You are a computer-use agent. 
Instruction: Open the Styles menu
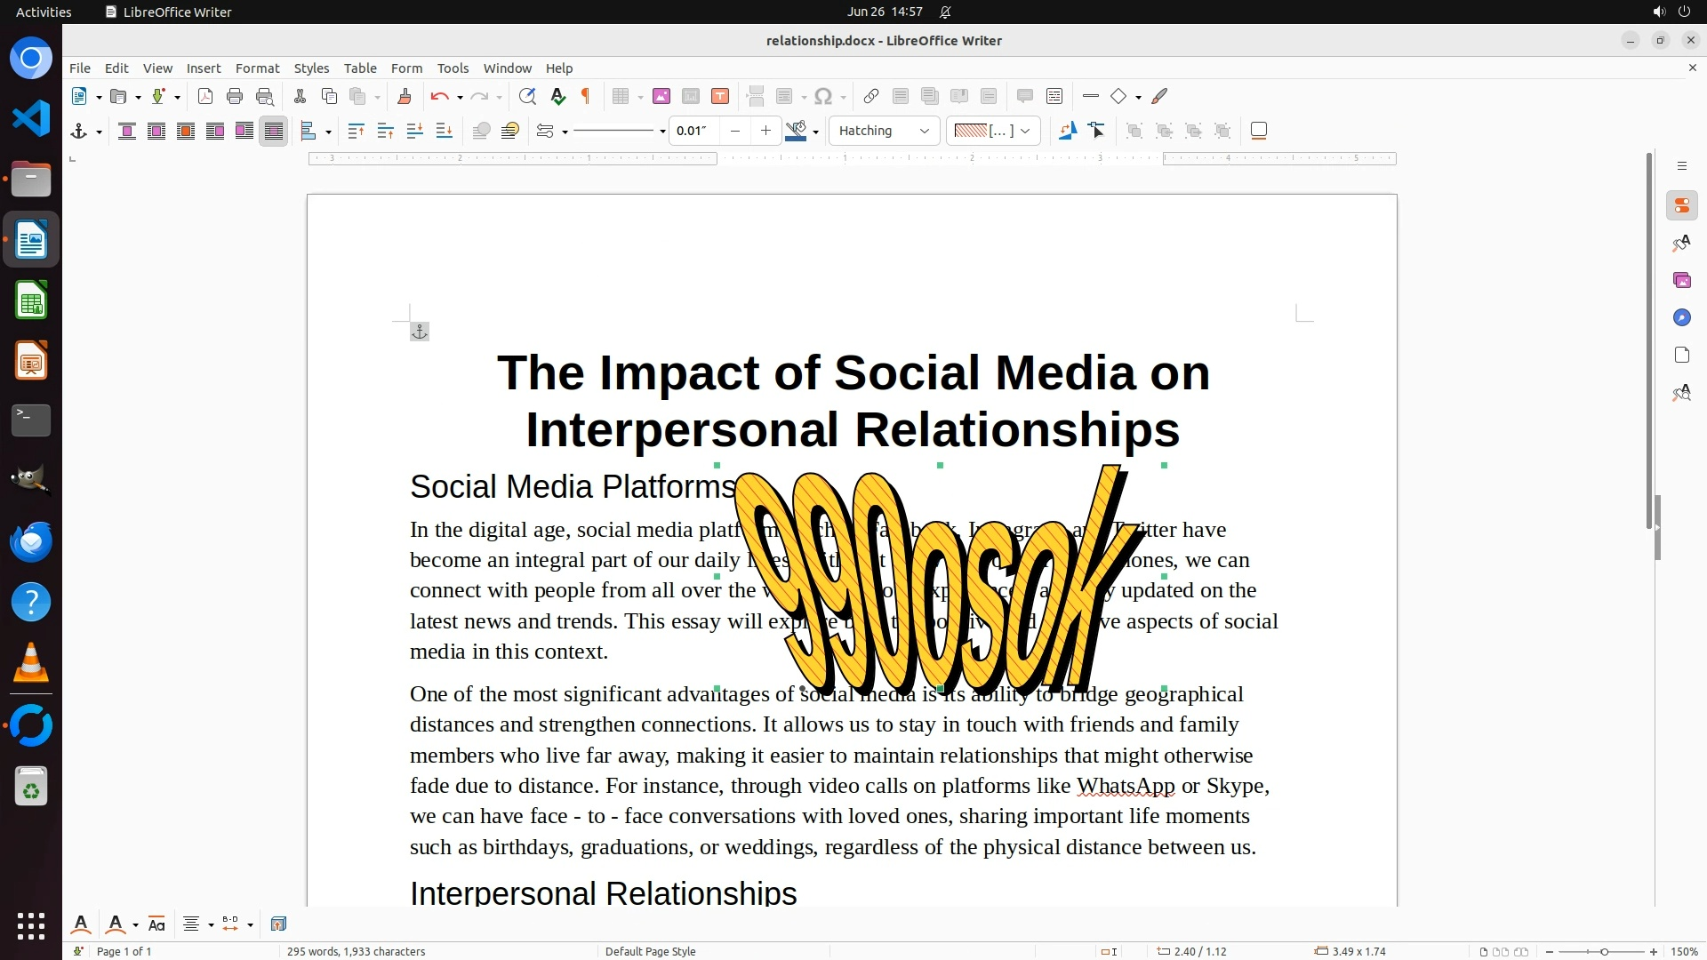click(x=311, y=68)
